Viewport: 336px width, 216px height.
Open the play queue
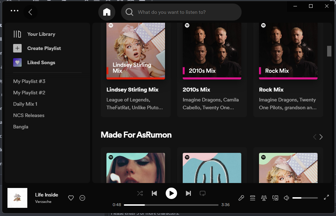253,198
